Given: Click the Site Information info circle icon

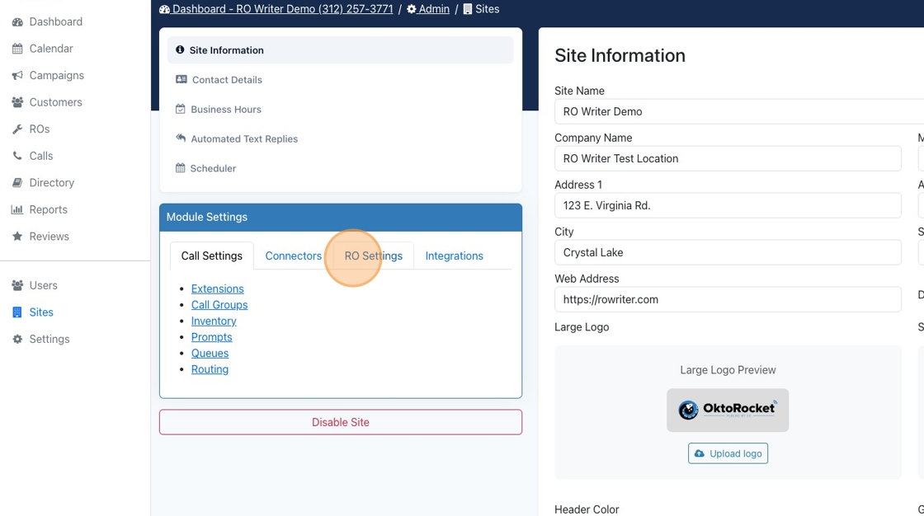Looking at the screenshot, I should point(180,50).
